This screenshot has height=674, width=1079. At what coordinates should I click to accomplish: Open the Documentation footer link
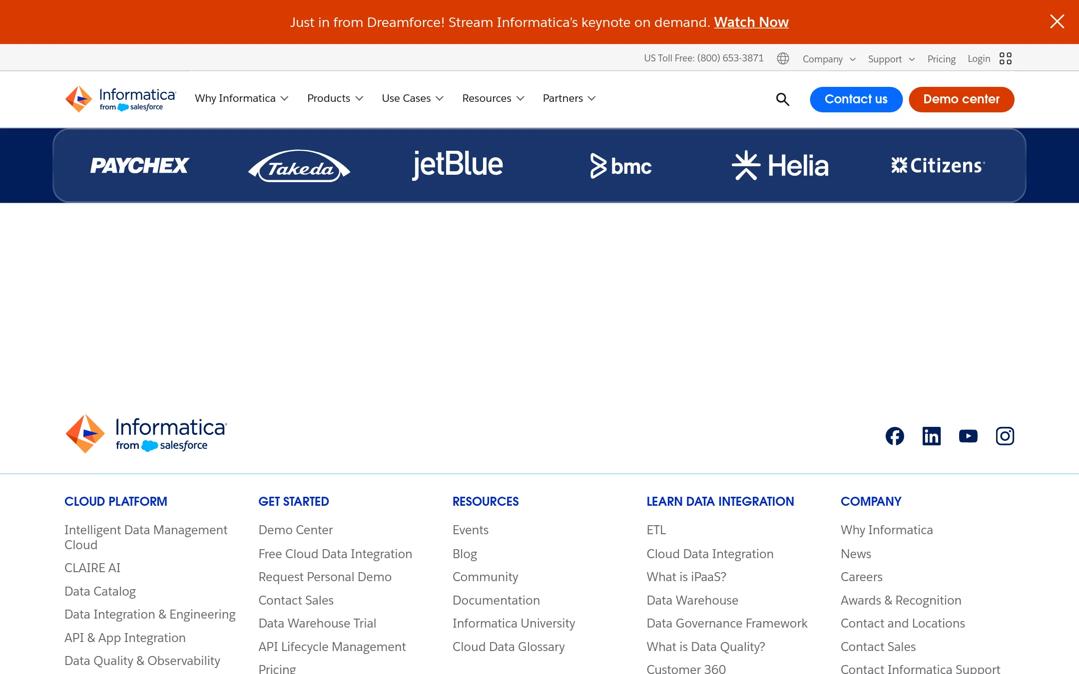click(496, 600)
